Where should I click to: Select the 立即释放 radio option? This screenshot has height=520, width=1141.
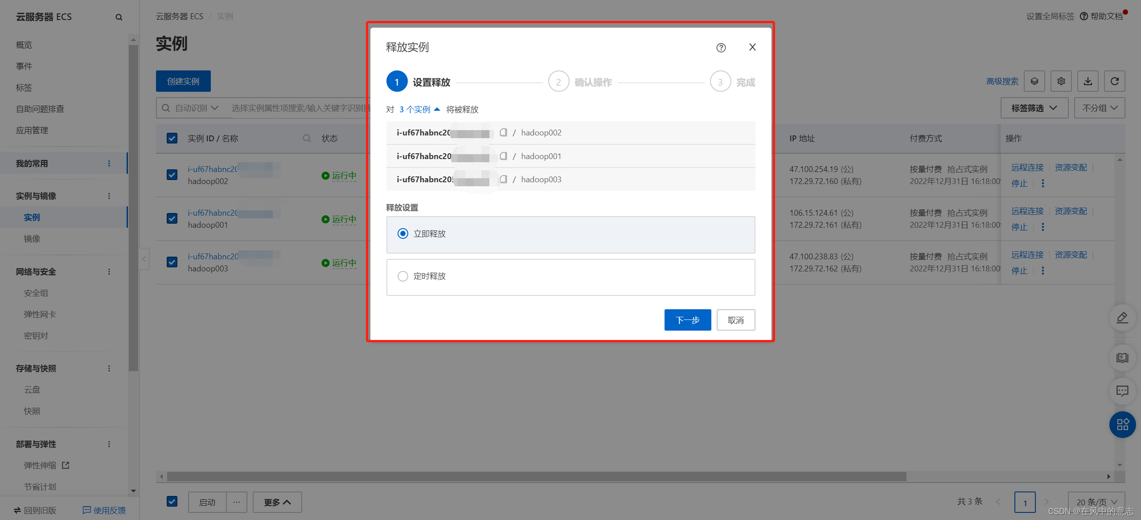[402, 233]
